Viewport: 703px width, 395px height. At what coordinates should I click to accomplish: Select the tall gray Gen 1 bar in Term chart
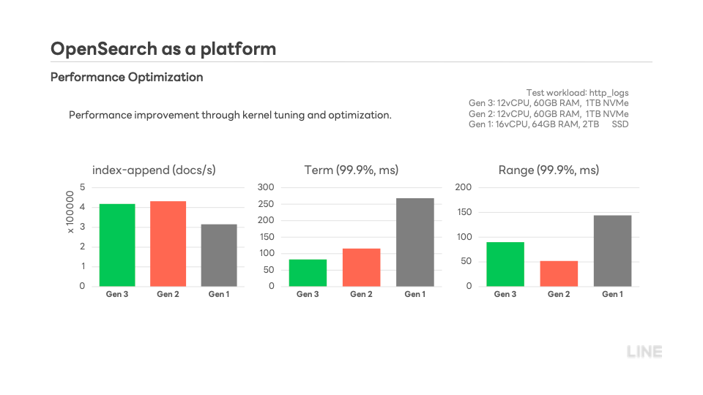414,242
